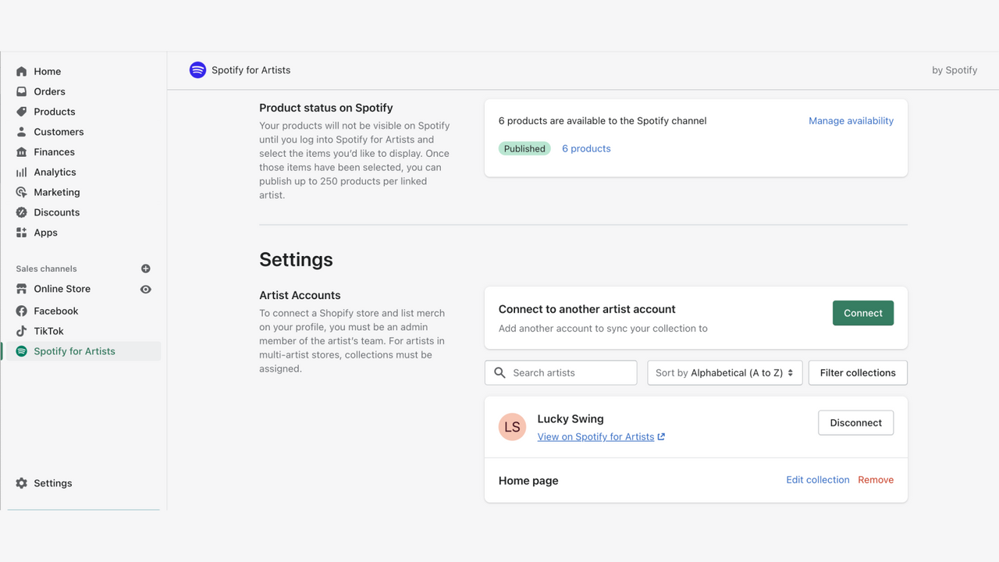Open the Sort by Alphabetical dropdown
999x562 pixels.
point(724,373)
